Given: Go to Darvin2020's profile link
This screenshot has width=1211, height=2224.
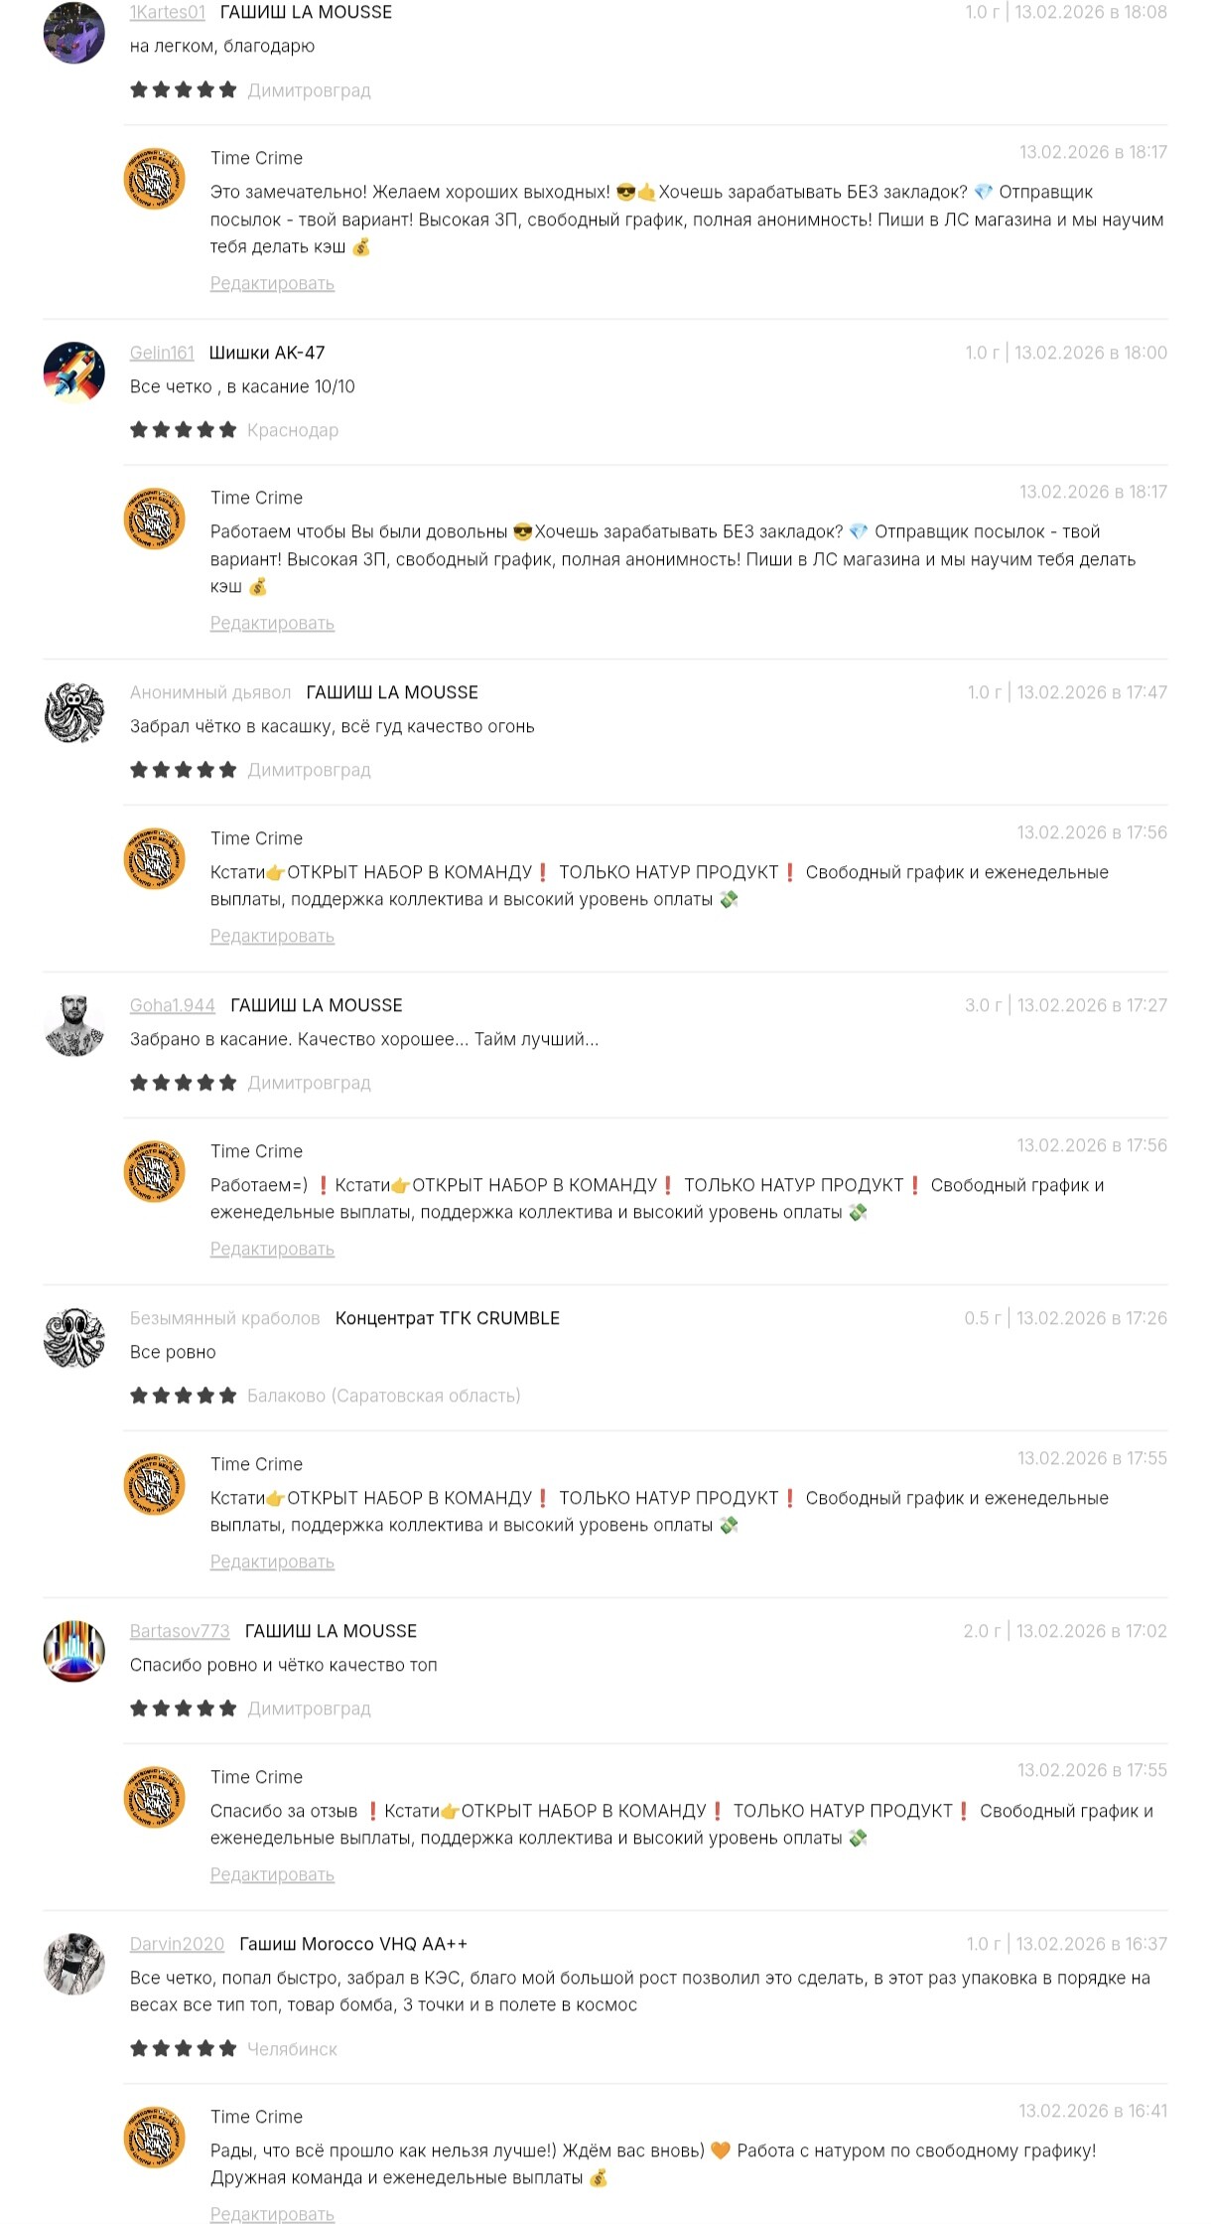Looking at the screenshot, I should tap(177, 1944).
